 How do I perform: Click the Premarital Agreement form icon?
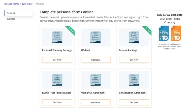point(96,80)
